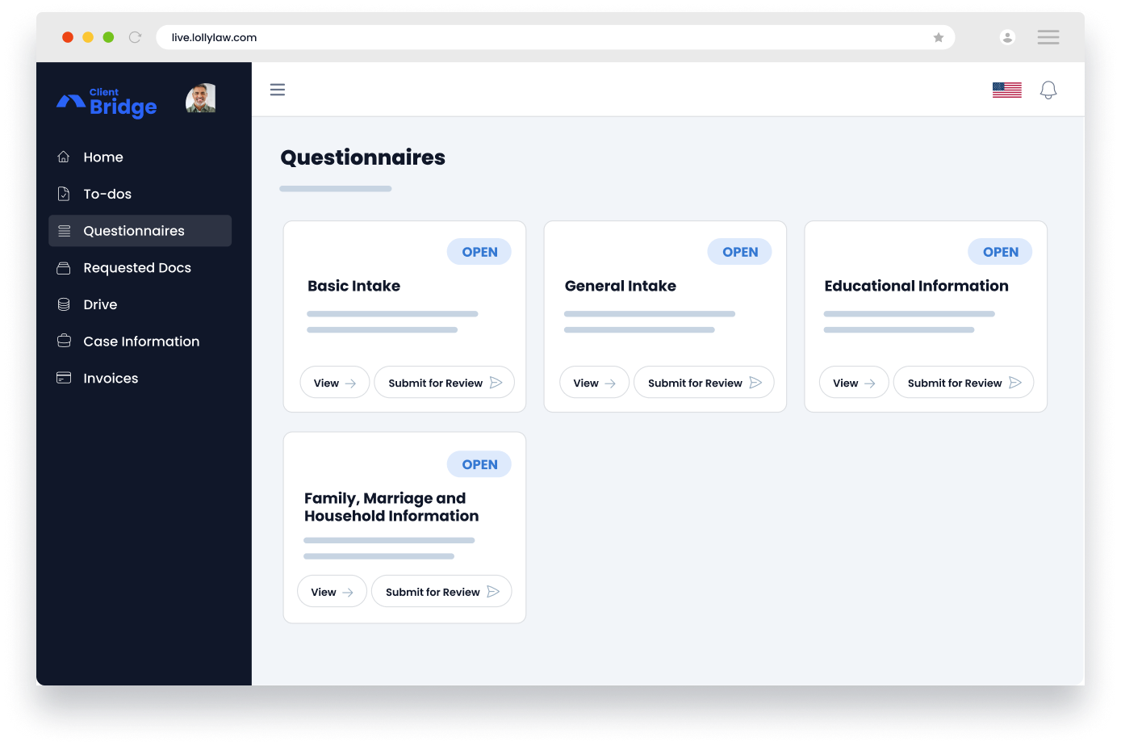Open the user profile avatar

(x=200, y=98)
